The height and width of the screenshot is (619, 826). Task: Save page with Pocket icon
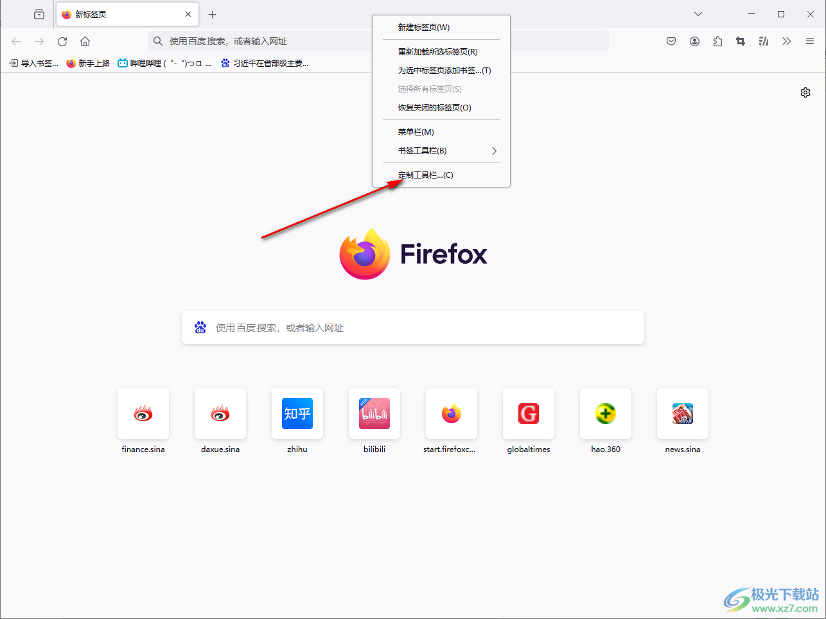671,41
